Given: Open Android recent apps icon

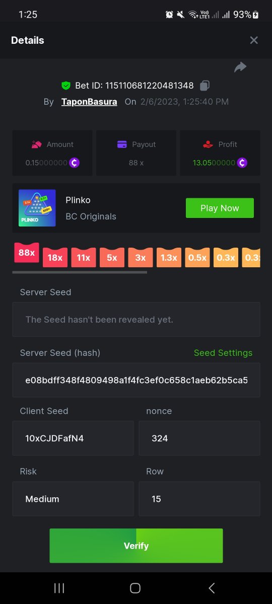Looking at the screenshot, I should click(x=59, y=588).
